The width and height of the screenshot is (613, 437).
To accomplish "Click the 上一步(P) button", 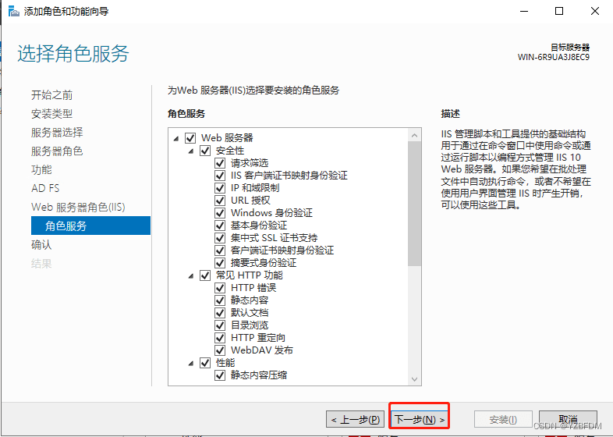I will coord(355,420).
